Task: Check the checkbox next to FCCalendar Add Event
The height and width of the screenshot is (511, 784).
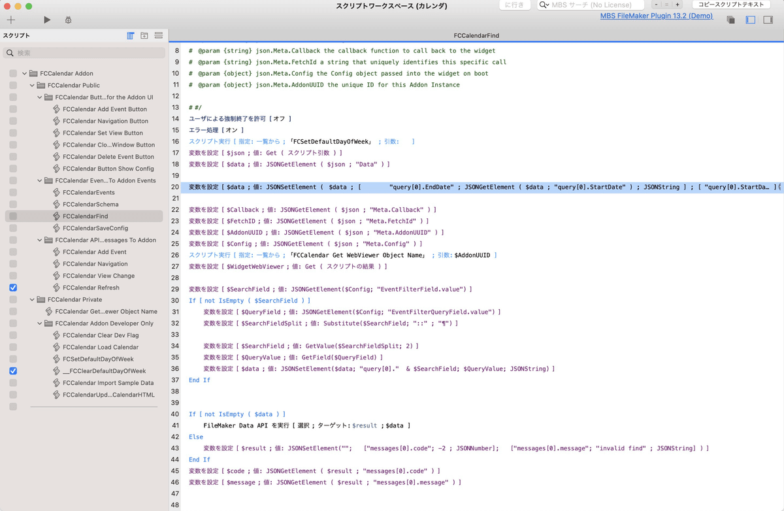Action: coord(13,252)
